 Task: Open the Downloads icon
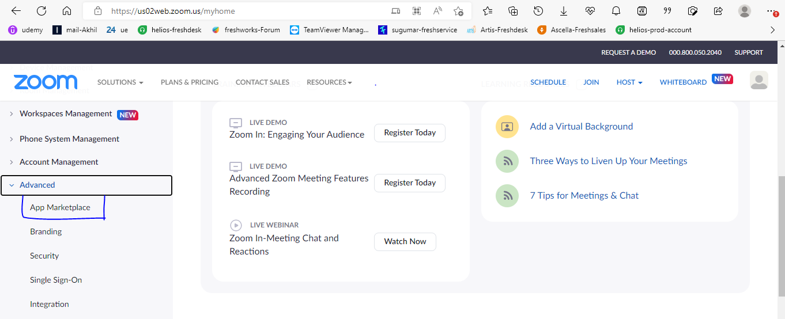coord(564,11)
